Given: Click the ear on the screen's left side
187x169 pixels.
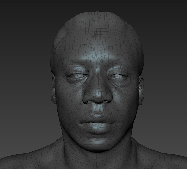Looking at the screenshot, I should point(53,90).
